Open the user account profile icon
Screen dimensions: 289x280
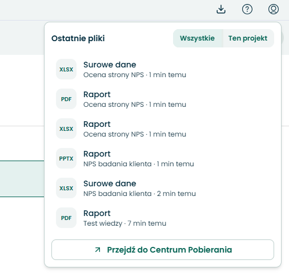click(x=274, y=9)
